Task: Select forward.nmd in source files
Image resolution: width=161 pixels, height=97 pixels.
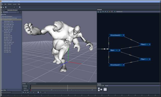Action: (7, 34)
